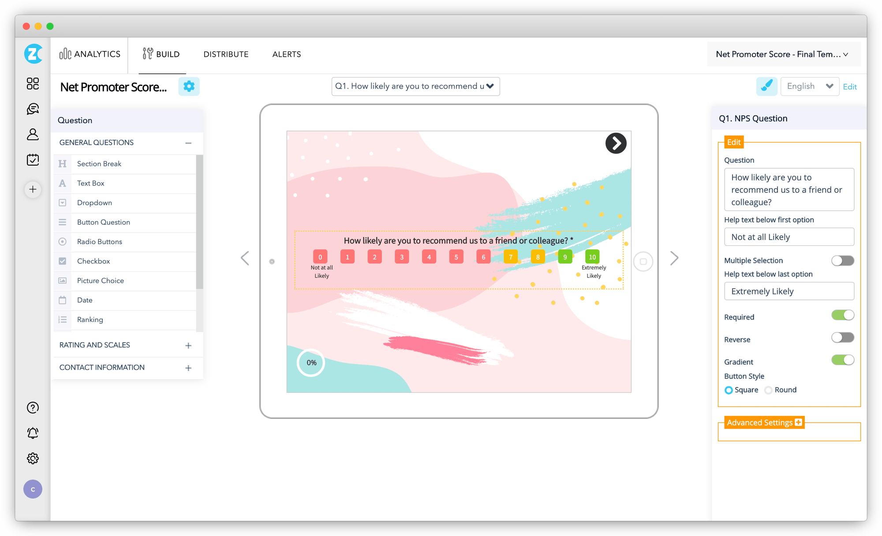Expand the Rating and Scales section
The image size is (882, 536).
coord(189,345)
